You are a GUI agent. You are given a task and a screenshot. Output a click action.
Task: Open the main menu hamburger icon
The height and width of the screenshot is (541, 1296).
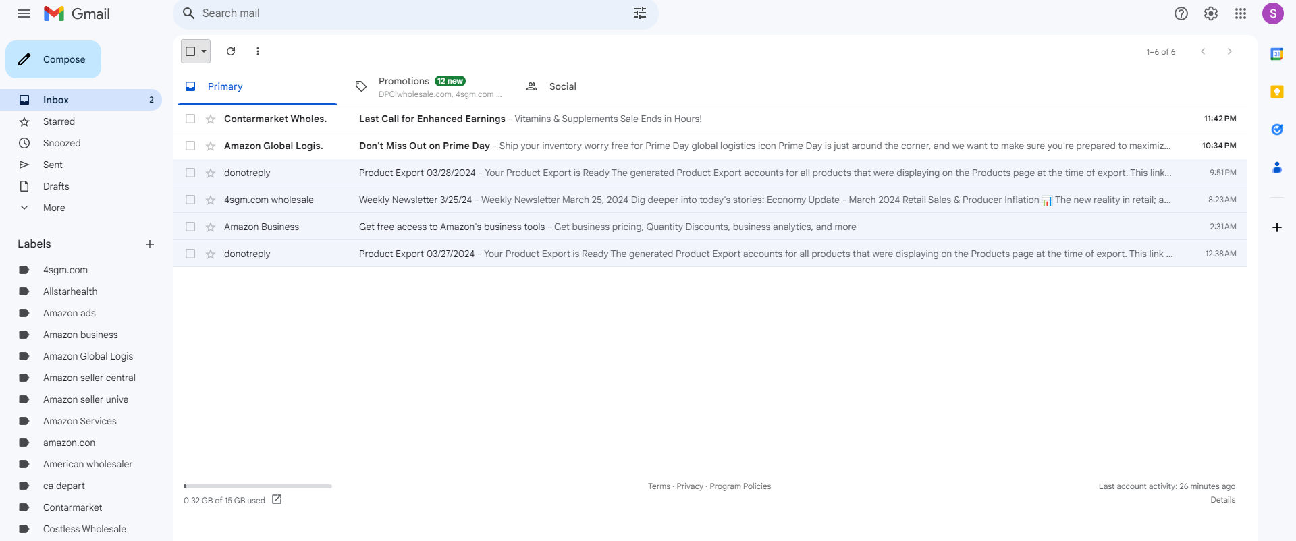pyautogui.click(x=24, y=13)
